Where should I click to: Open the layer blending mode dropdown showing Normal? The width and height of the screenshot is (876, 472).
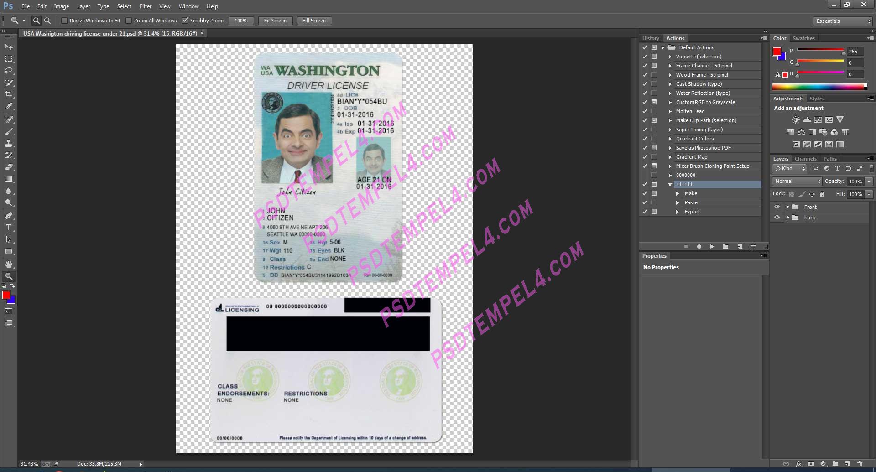coord(796,181)
